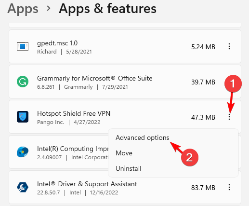The image size is (249, 206).
Task: Select Advanced options from context menu
Action: click(143, 138)
